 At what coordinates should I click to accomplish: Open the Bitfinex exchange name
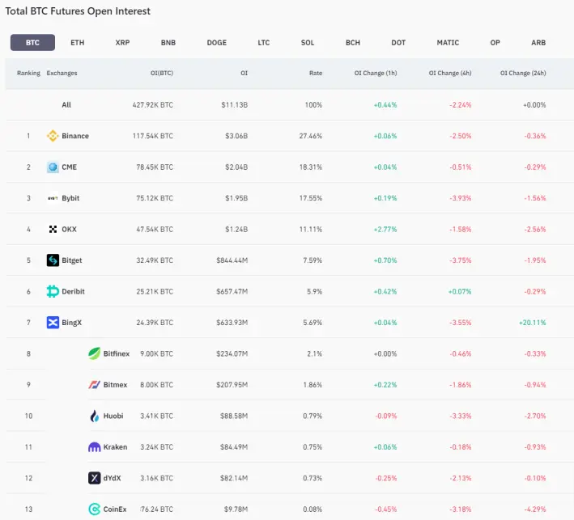tap(117, 353)
